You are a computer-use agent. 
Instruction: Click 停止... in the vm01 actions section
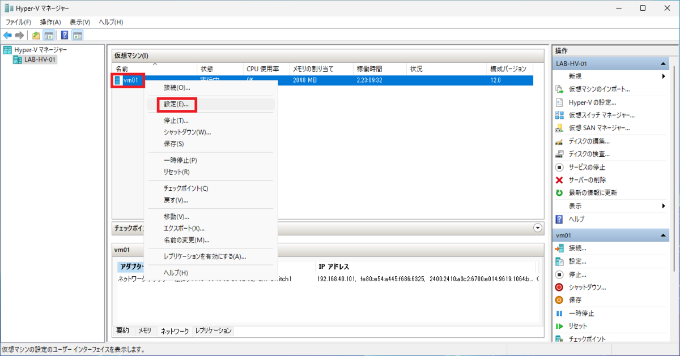[x=577, y=274]
